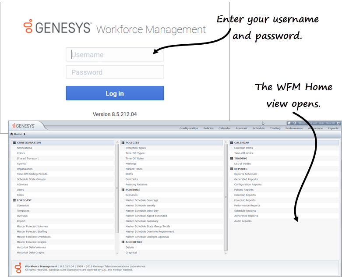Viewport: 342px width, 277px height.
Task: Click scroll-up arrow of Configuration column
Action: tap(117, 142)
